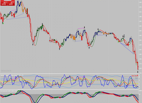
Task: Select the down arrow next to the mouse cursor
Action: pos(123,36)
